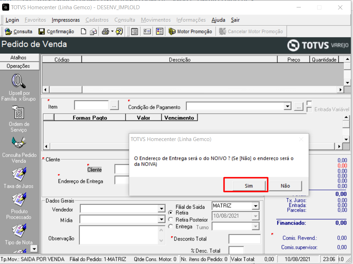The image size is (353, 264).
Task: Click items grid scroll down arrow
Action: pyautogui.click(x=347, y=83)
